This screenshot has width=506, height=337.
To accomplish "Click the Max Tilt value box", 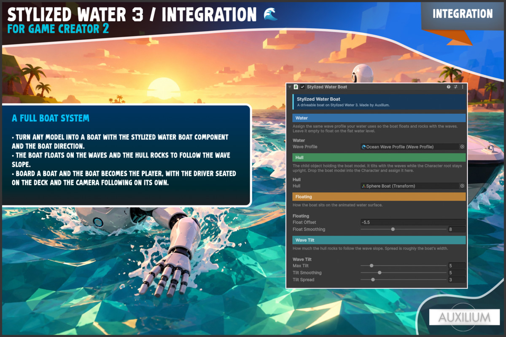I will coord(457,266).
